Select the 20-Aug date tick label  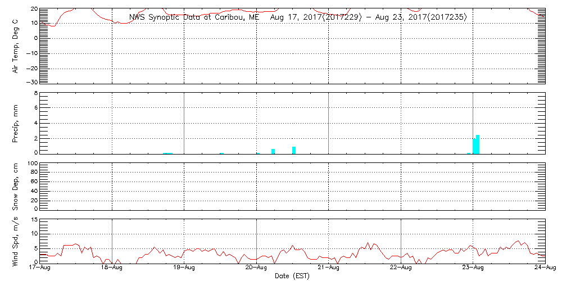tap(256, 269)
